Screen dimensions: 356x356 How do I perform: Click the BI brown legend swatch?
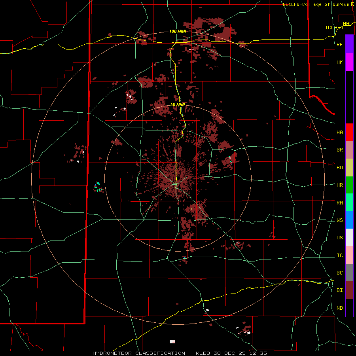coord(349,290)
